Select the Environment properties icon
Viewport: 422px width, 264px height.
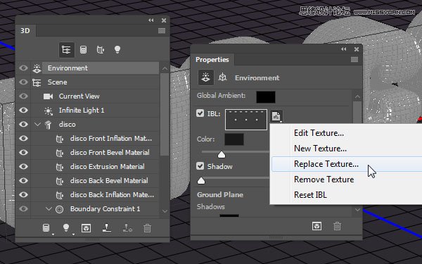point(206,77)
